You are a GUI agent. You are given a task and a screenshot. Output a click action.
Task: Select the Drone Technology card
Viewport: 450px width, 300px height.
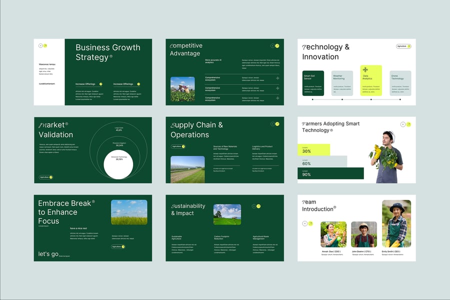pos(400,83)
